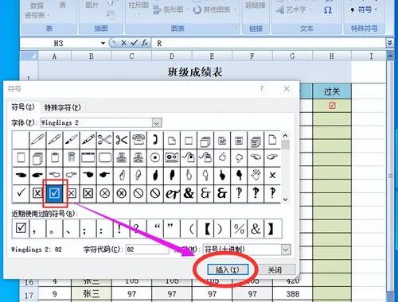Screen dimensions: 398x302
Task: Click the 其他图表 other charts item
Action: pyautogui.click(x=214, y=10)
